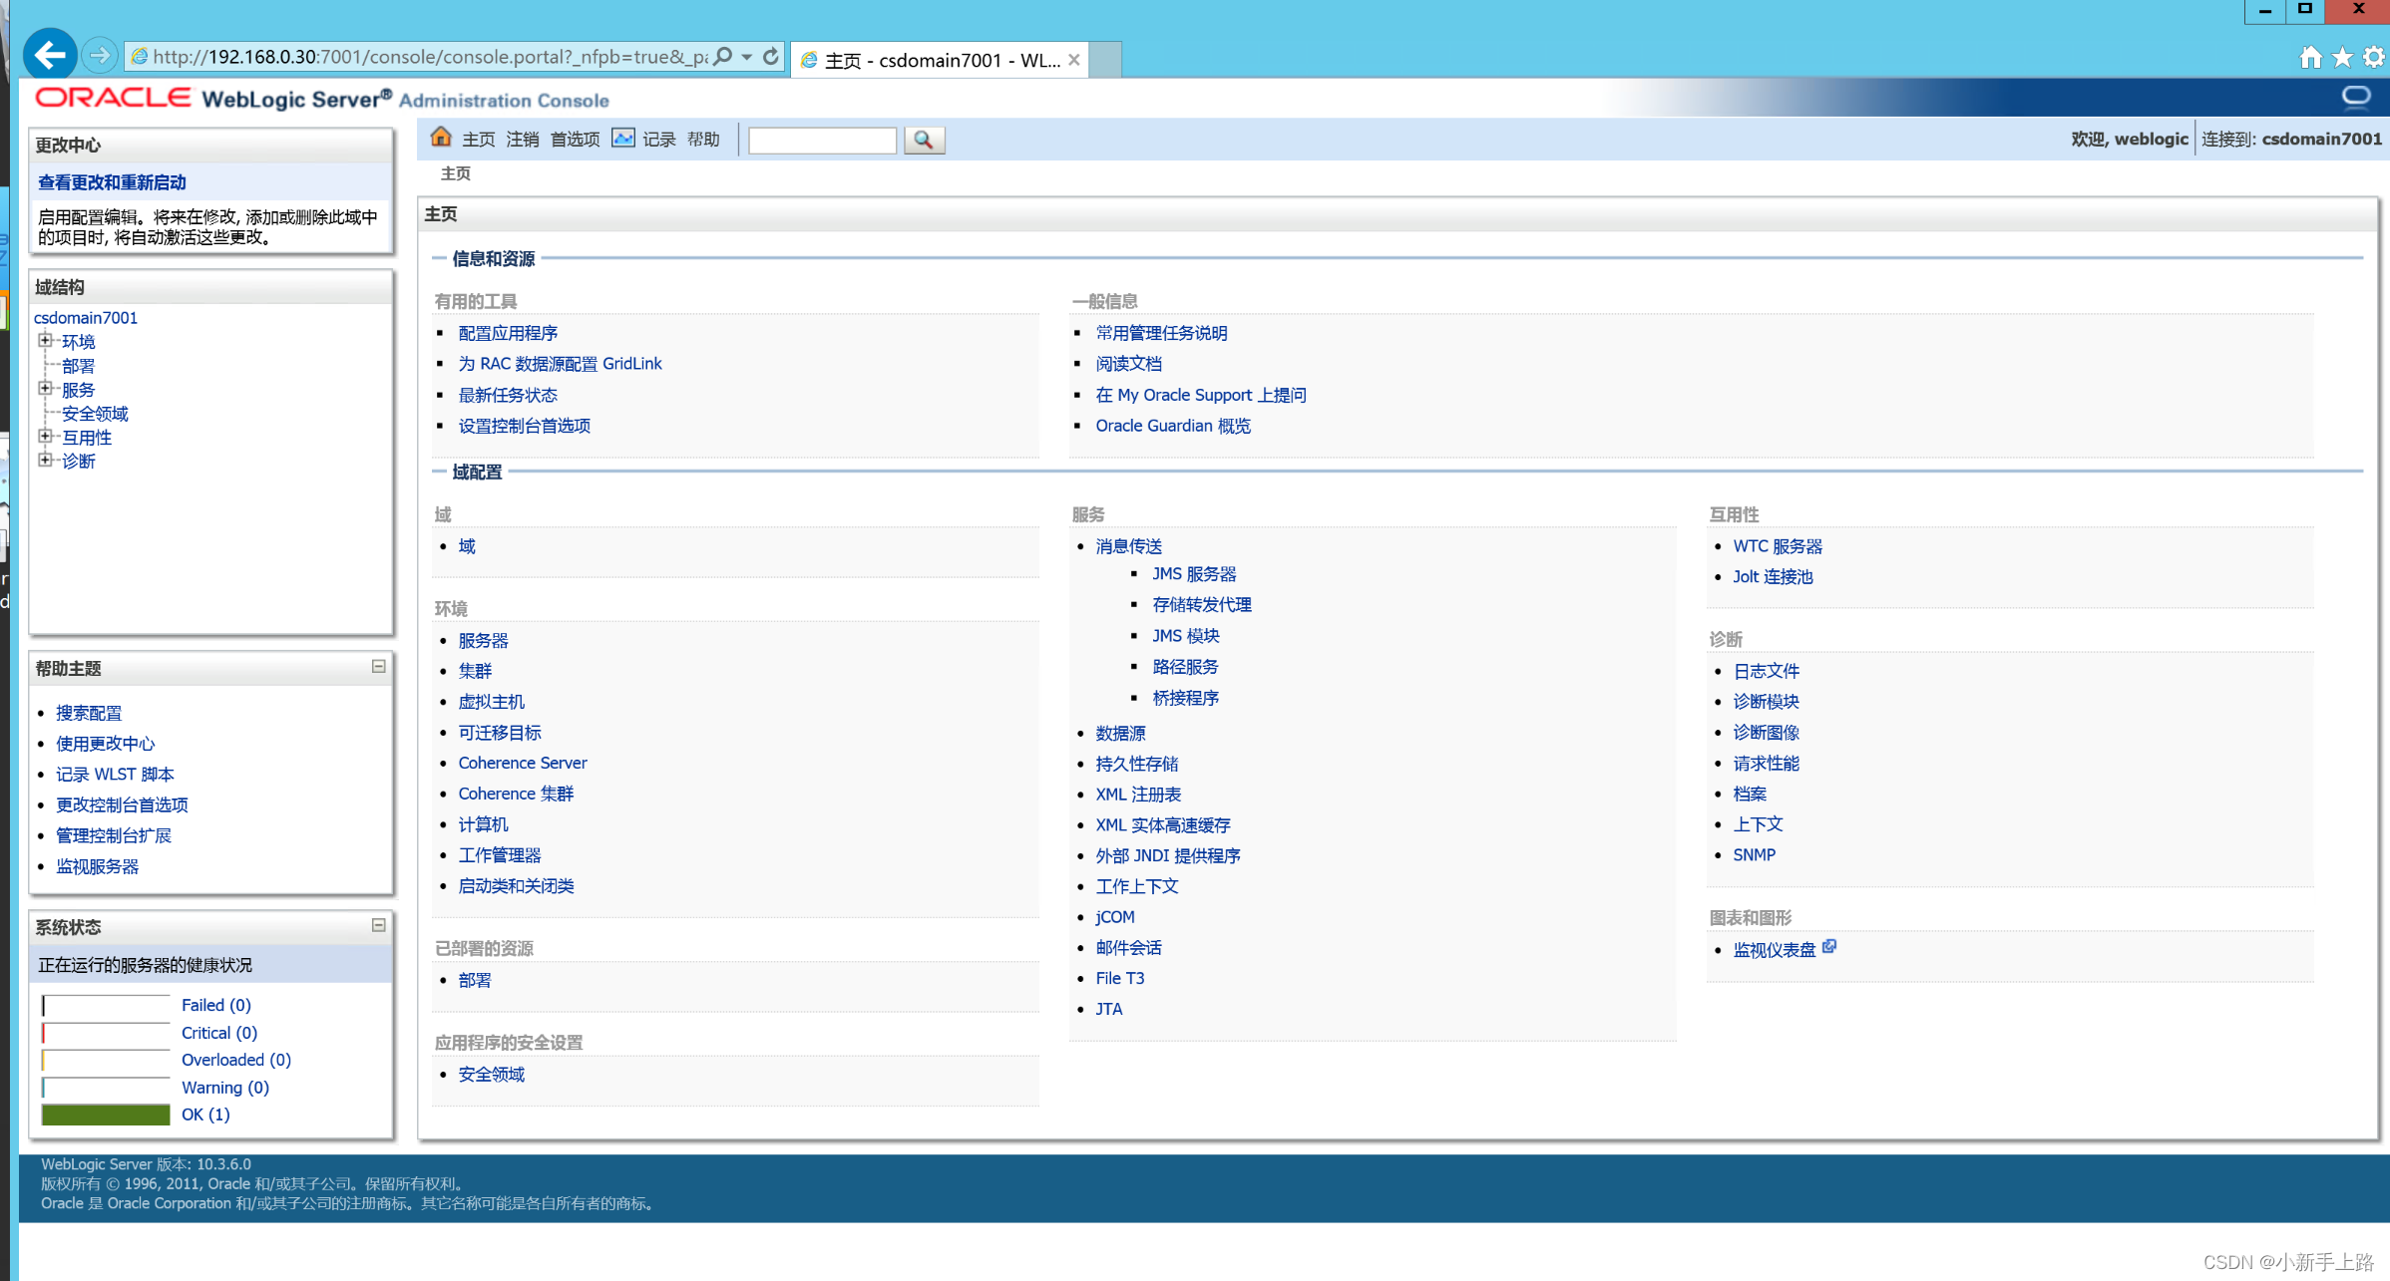Expand the 环境 tree node

pos(45,341)
